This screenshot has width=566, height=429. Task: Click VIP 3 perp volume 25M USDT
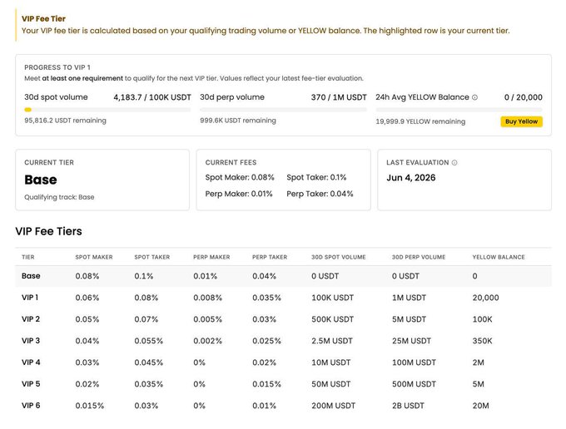pos(411,341)
